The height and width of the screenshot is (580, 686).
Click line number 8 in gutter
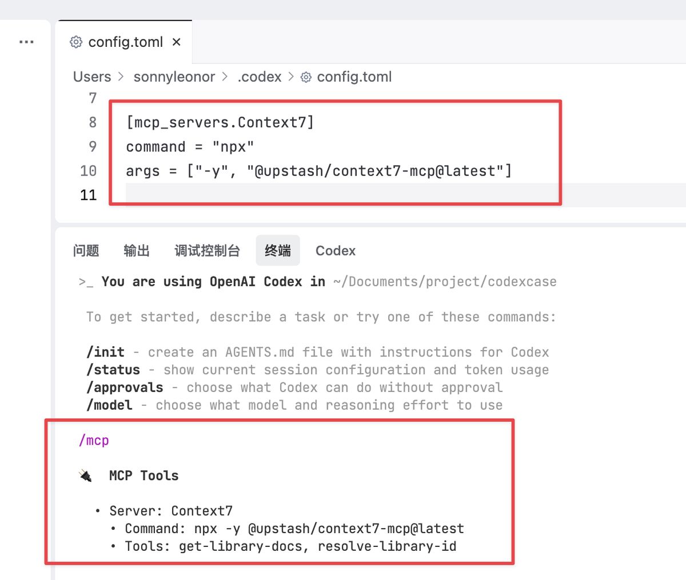(93, 122)
